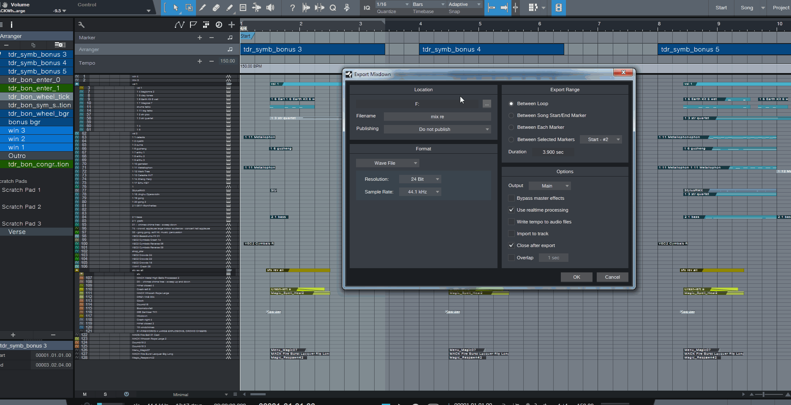The image size is (791, 405).
Task: Expand the Wave File format dropdown
Action: (387, 163)
